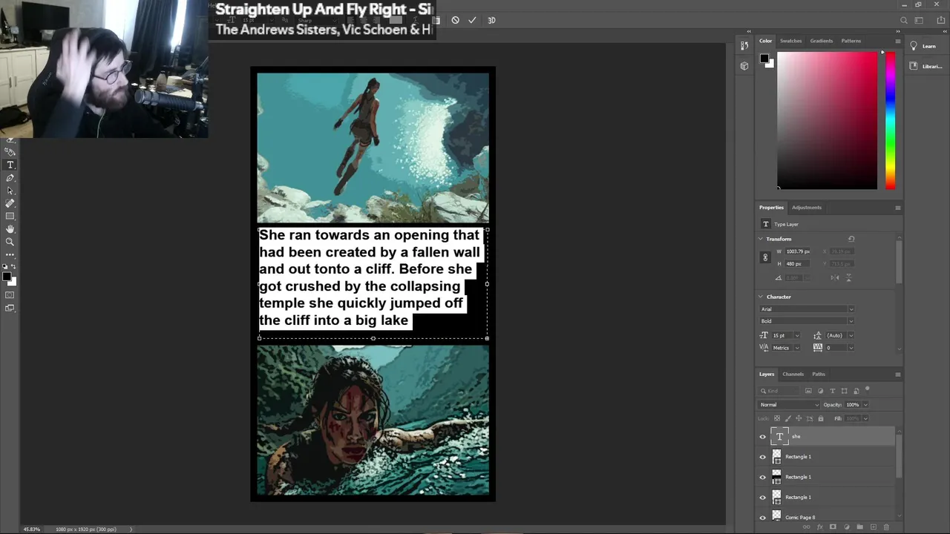The width and height of the screenshot is (950, 534).
Task: Open the 15 pt font size dropdown
Action: point(797,335)
